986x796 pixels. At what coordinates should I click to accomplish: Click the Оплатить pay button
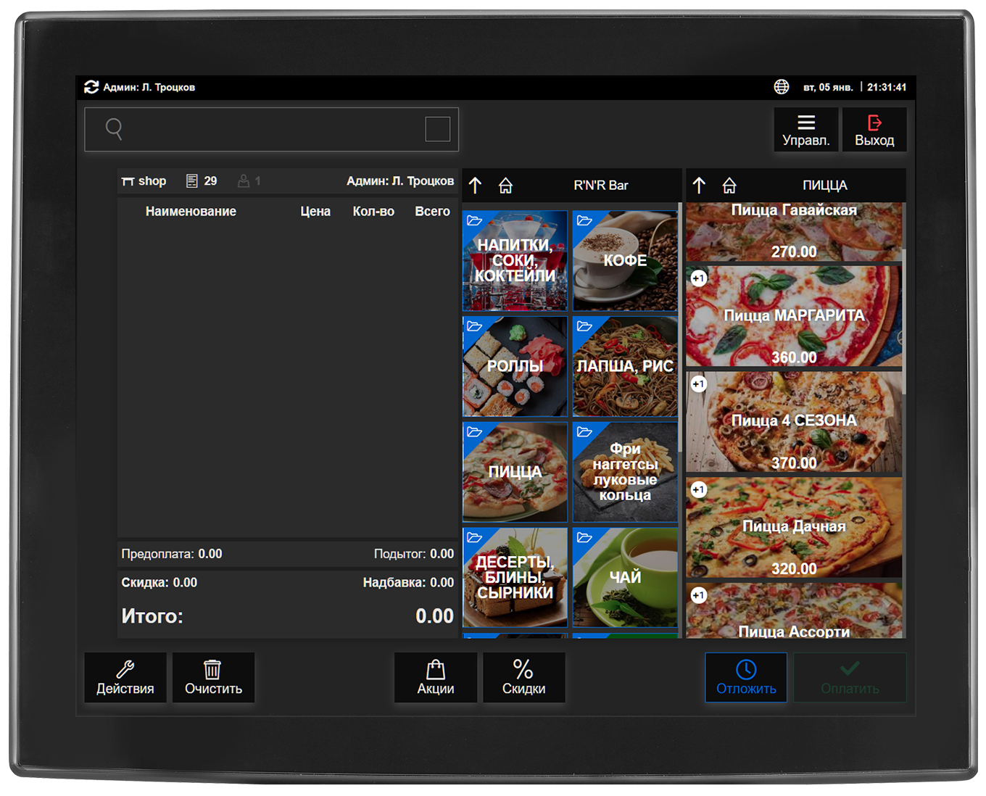point(850,678)
